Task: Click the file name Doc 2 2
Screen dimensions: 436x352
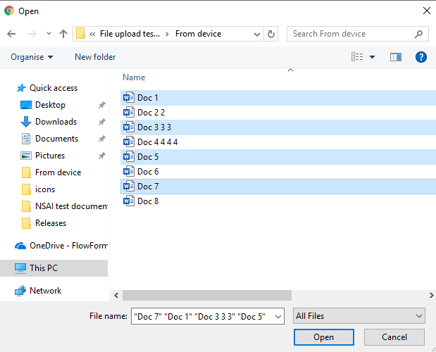Action: point(151,113)
